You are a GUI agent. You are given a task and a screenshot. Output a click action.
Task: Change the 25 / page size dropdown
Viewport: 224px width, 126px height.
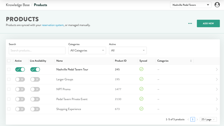click(208, 119)
